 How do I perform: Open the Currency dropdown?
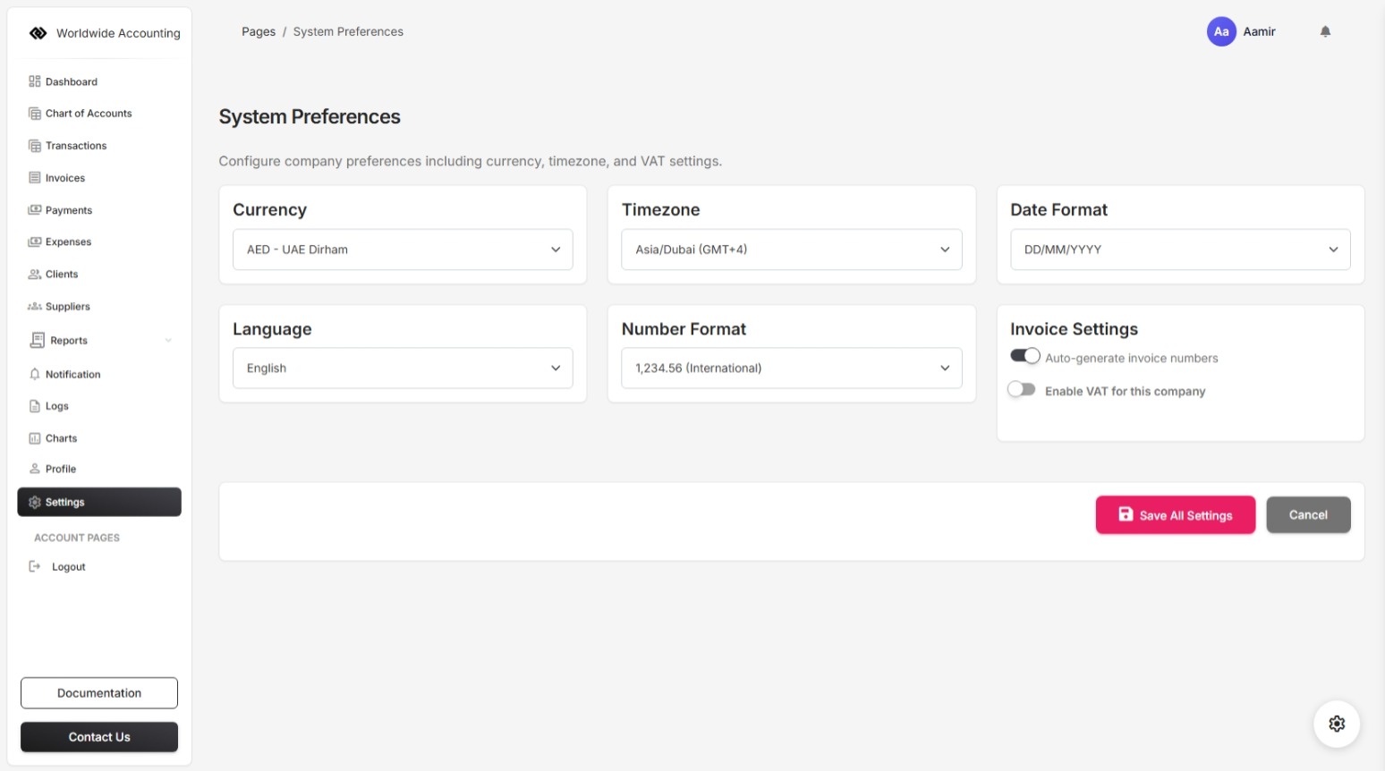[x=403, y=250]
